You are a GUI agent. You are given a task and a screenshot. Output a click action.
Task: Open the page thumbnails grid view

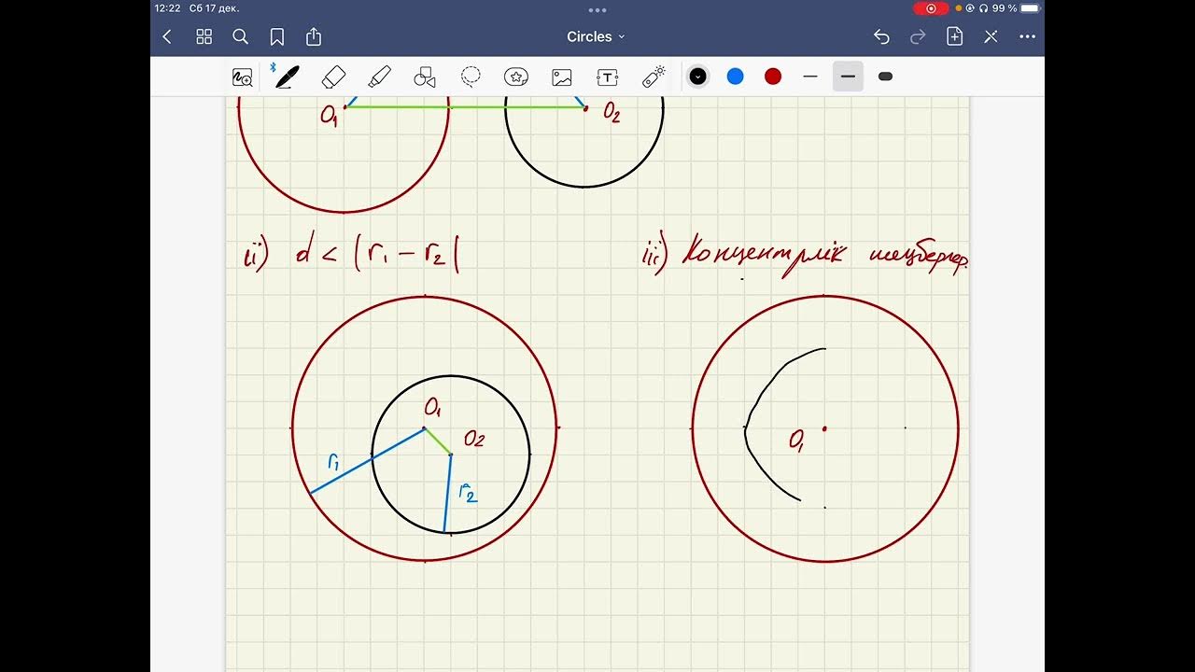click(204, 36)
